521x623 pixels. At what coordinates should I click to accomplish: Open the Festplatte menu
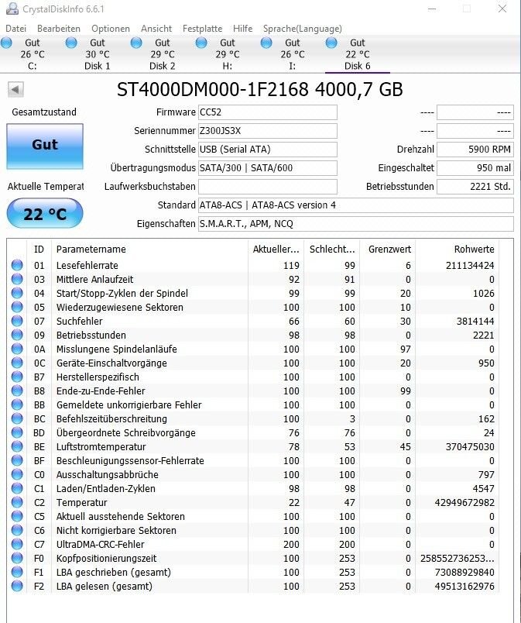point(202,29)
